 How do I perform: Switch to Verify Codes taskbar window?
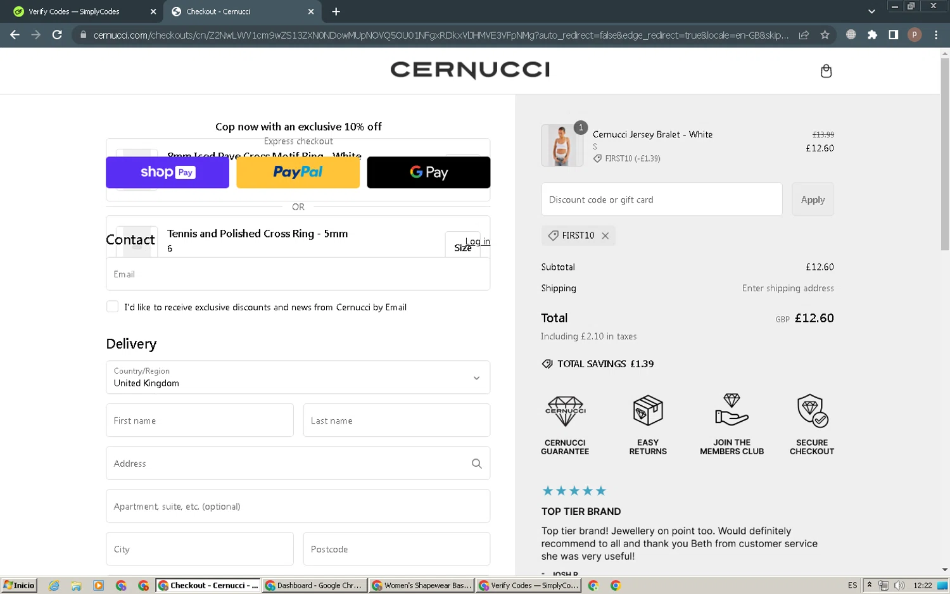click(x=528, y=586)
